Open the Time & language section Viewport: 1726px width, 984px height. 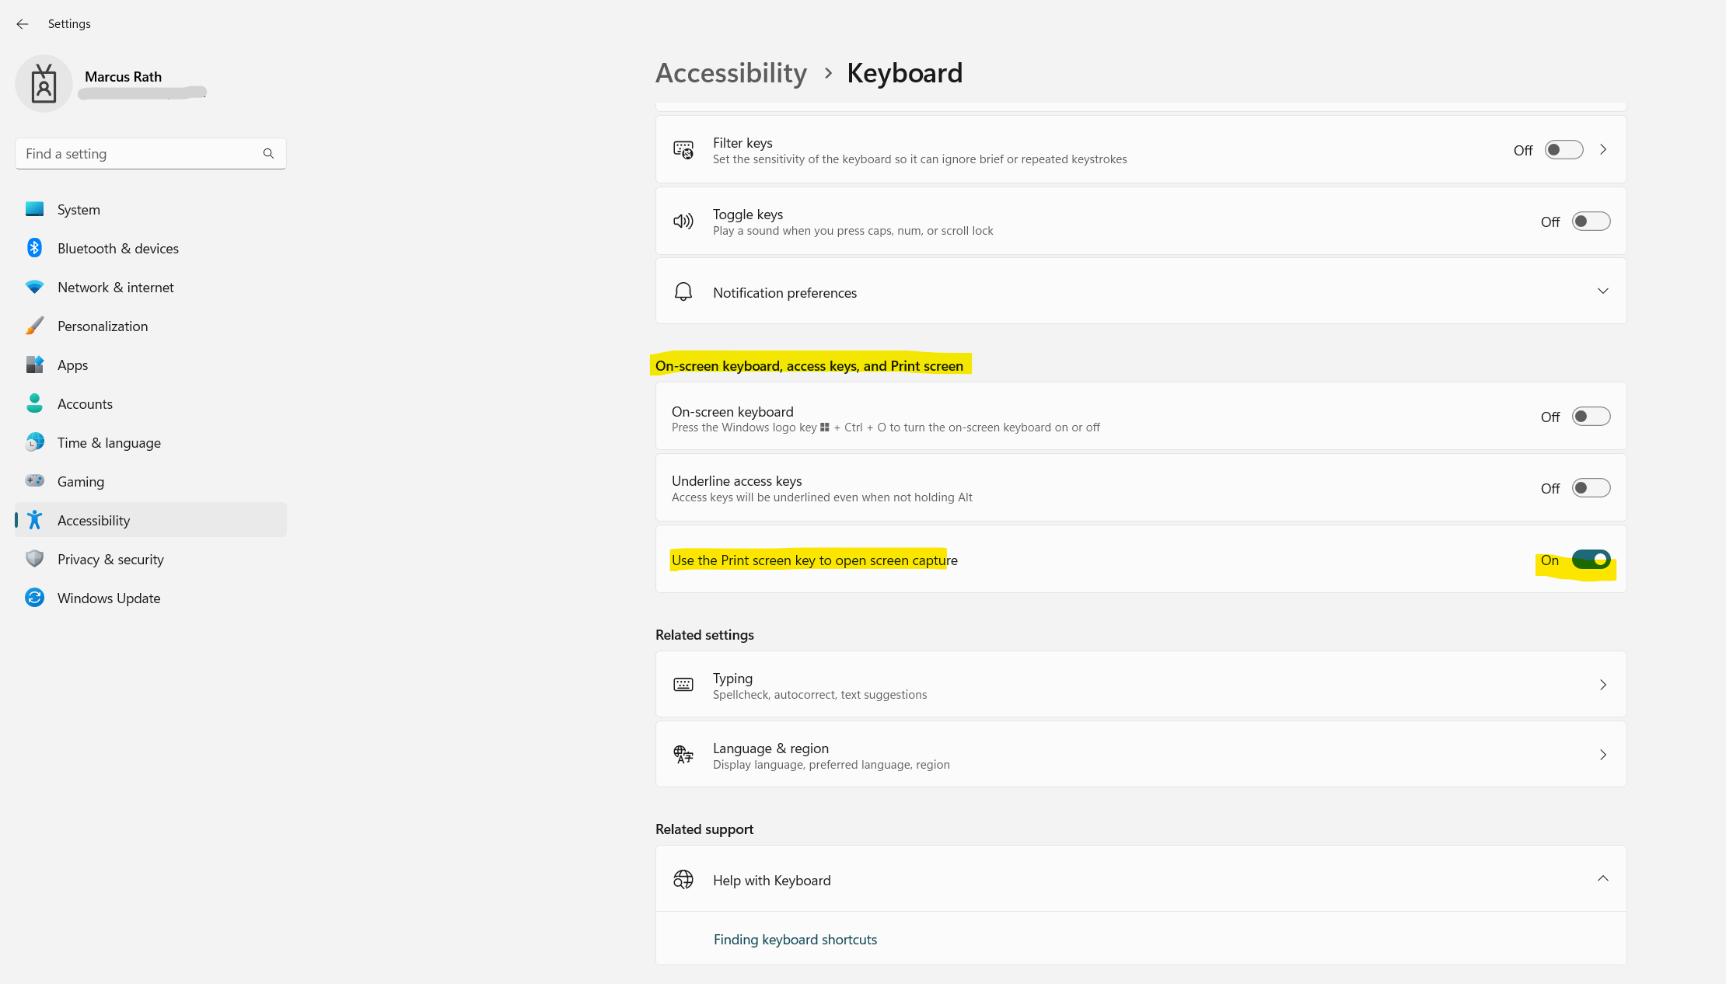tap(109, 442)
